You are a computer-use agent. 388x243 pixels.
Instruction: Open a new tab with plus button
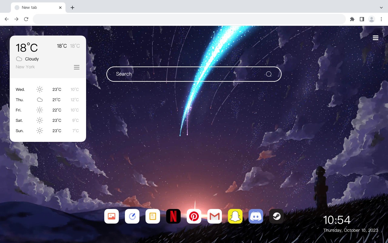click(x=72, y=8)
